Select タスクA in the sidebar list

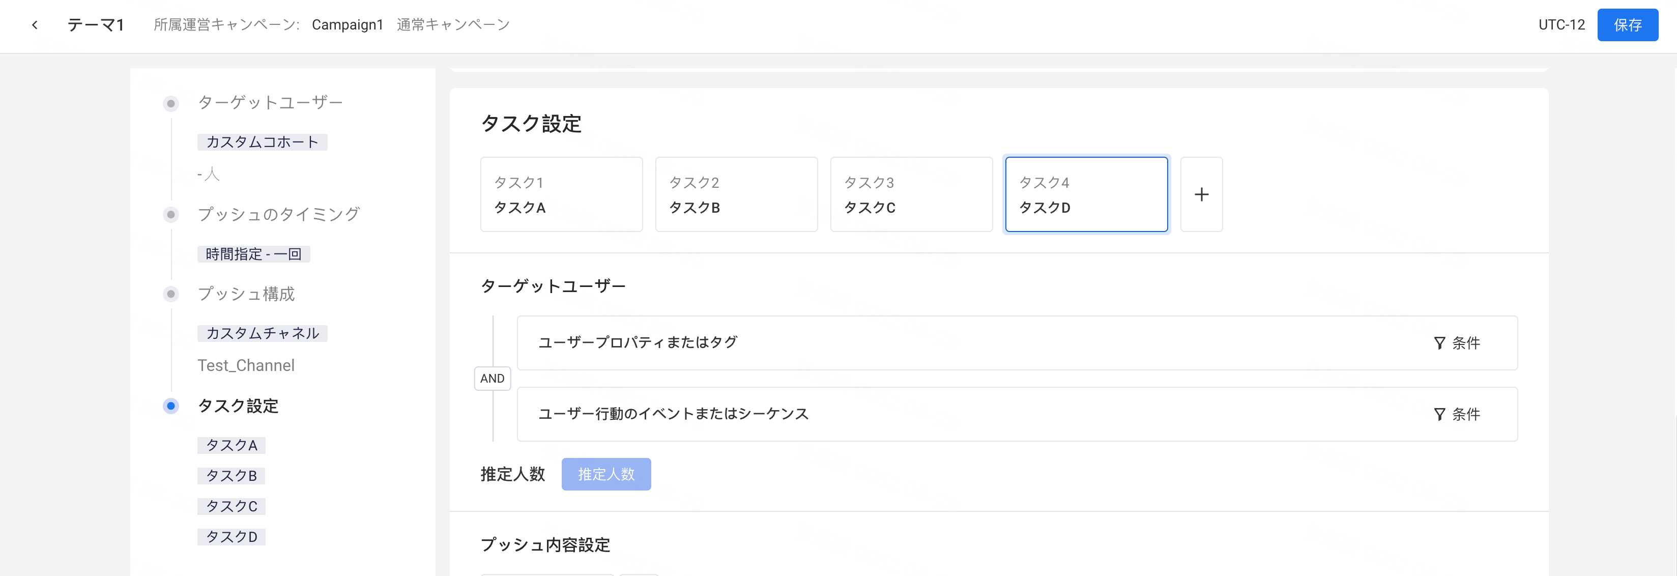pos(232,445)
